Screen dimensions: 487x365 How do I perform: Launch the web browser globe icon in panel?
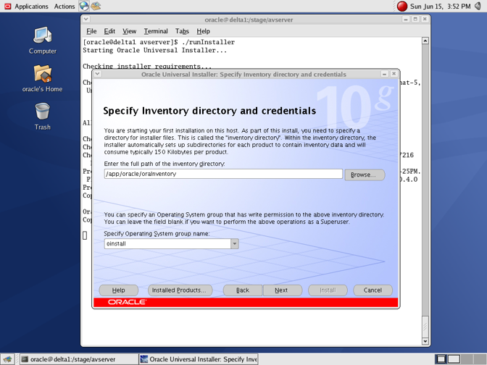[x=84, y=6]
